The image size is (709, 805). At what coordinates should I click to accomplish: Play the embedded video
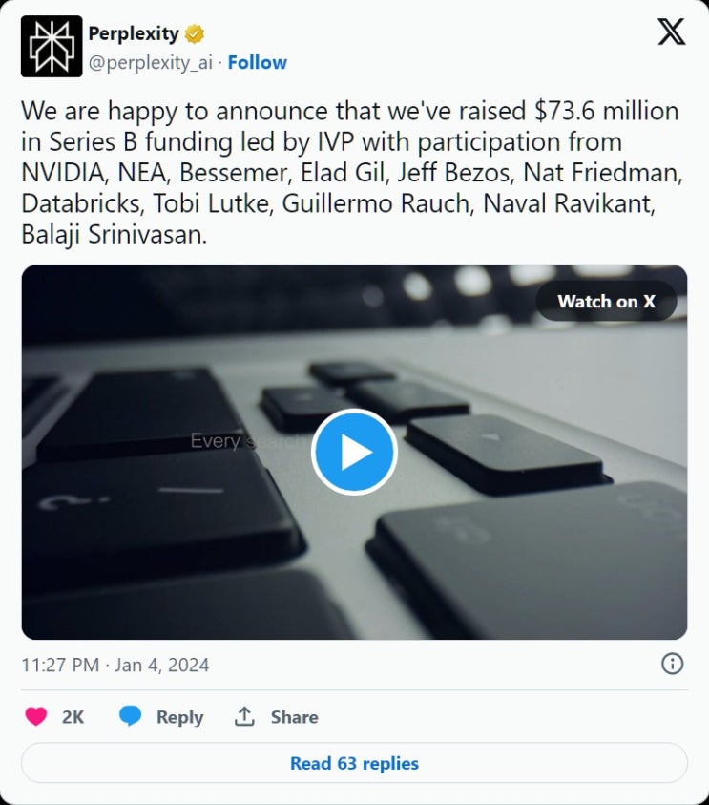[354, 452]
